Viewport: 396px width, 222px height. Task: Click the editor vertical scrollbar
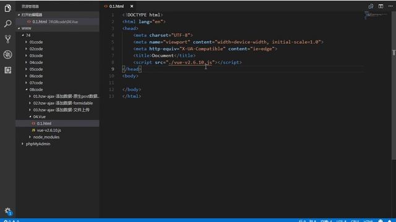(394, 86)
